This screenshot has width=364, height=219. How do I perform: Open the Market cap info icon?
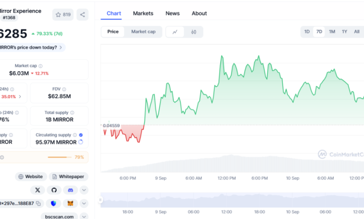[41, 66]
